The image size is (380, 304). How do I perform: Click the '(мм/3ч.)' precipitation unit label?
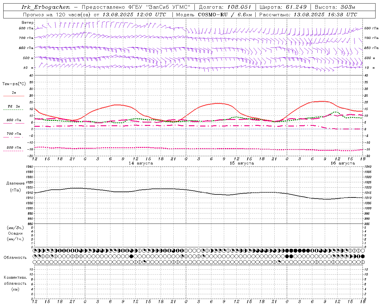15,228
